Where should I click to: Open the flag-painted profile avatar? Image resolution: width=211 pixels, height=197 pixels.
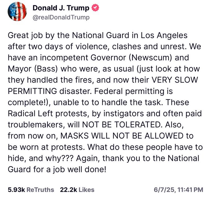point(17,11)
